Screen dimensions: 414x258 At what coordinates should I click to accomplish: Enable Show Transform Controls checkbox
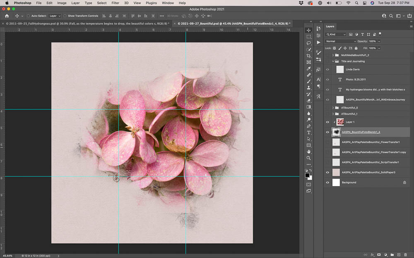click(65, 16)
